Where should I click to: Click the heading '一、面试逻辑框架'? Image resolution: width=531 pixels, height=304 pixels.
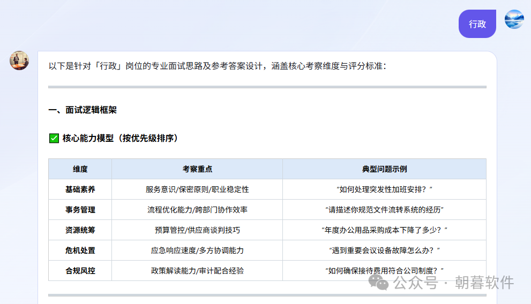pos(83,110)
